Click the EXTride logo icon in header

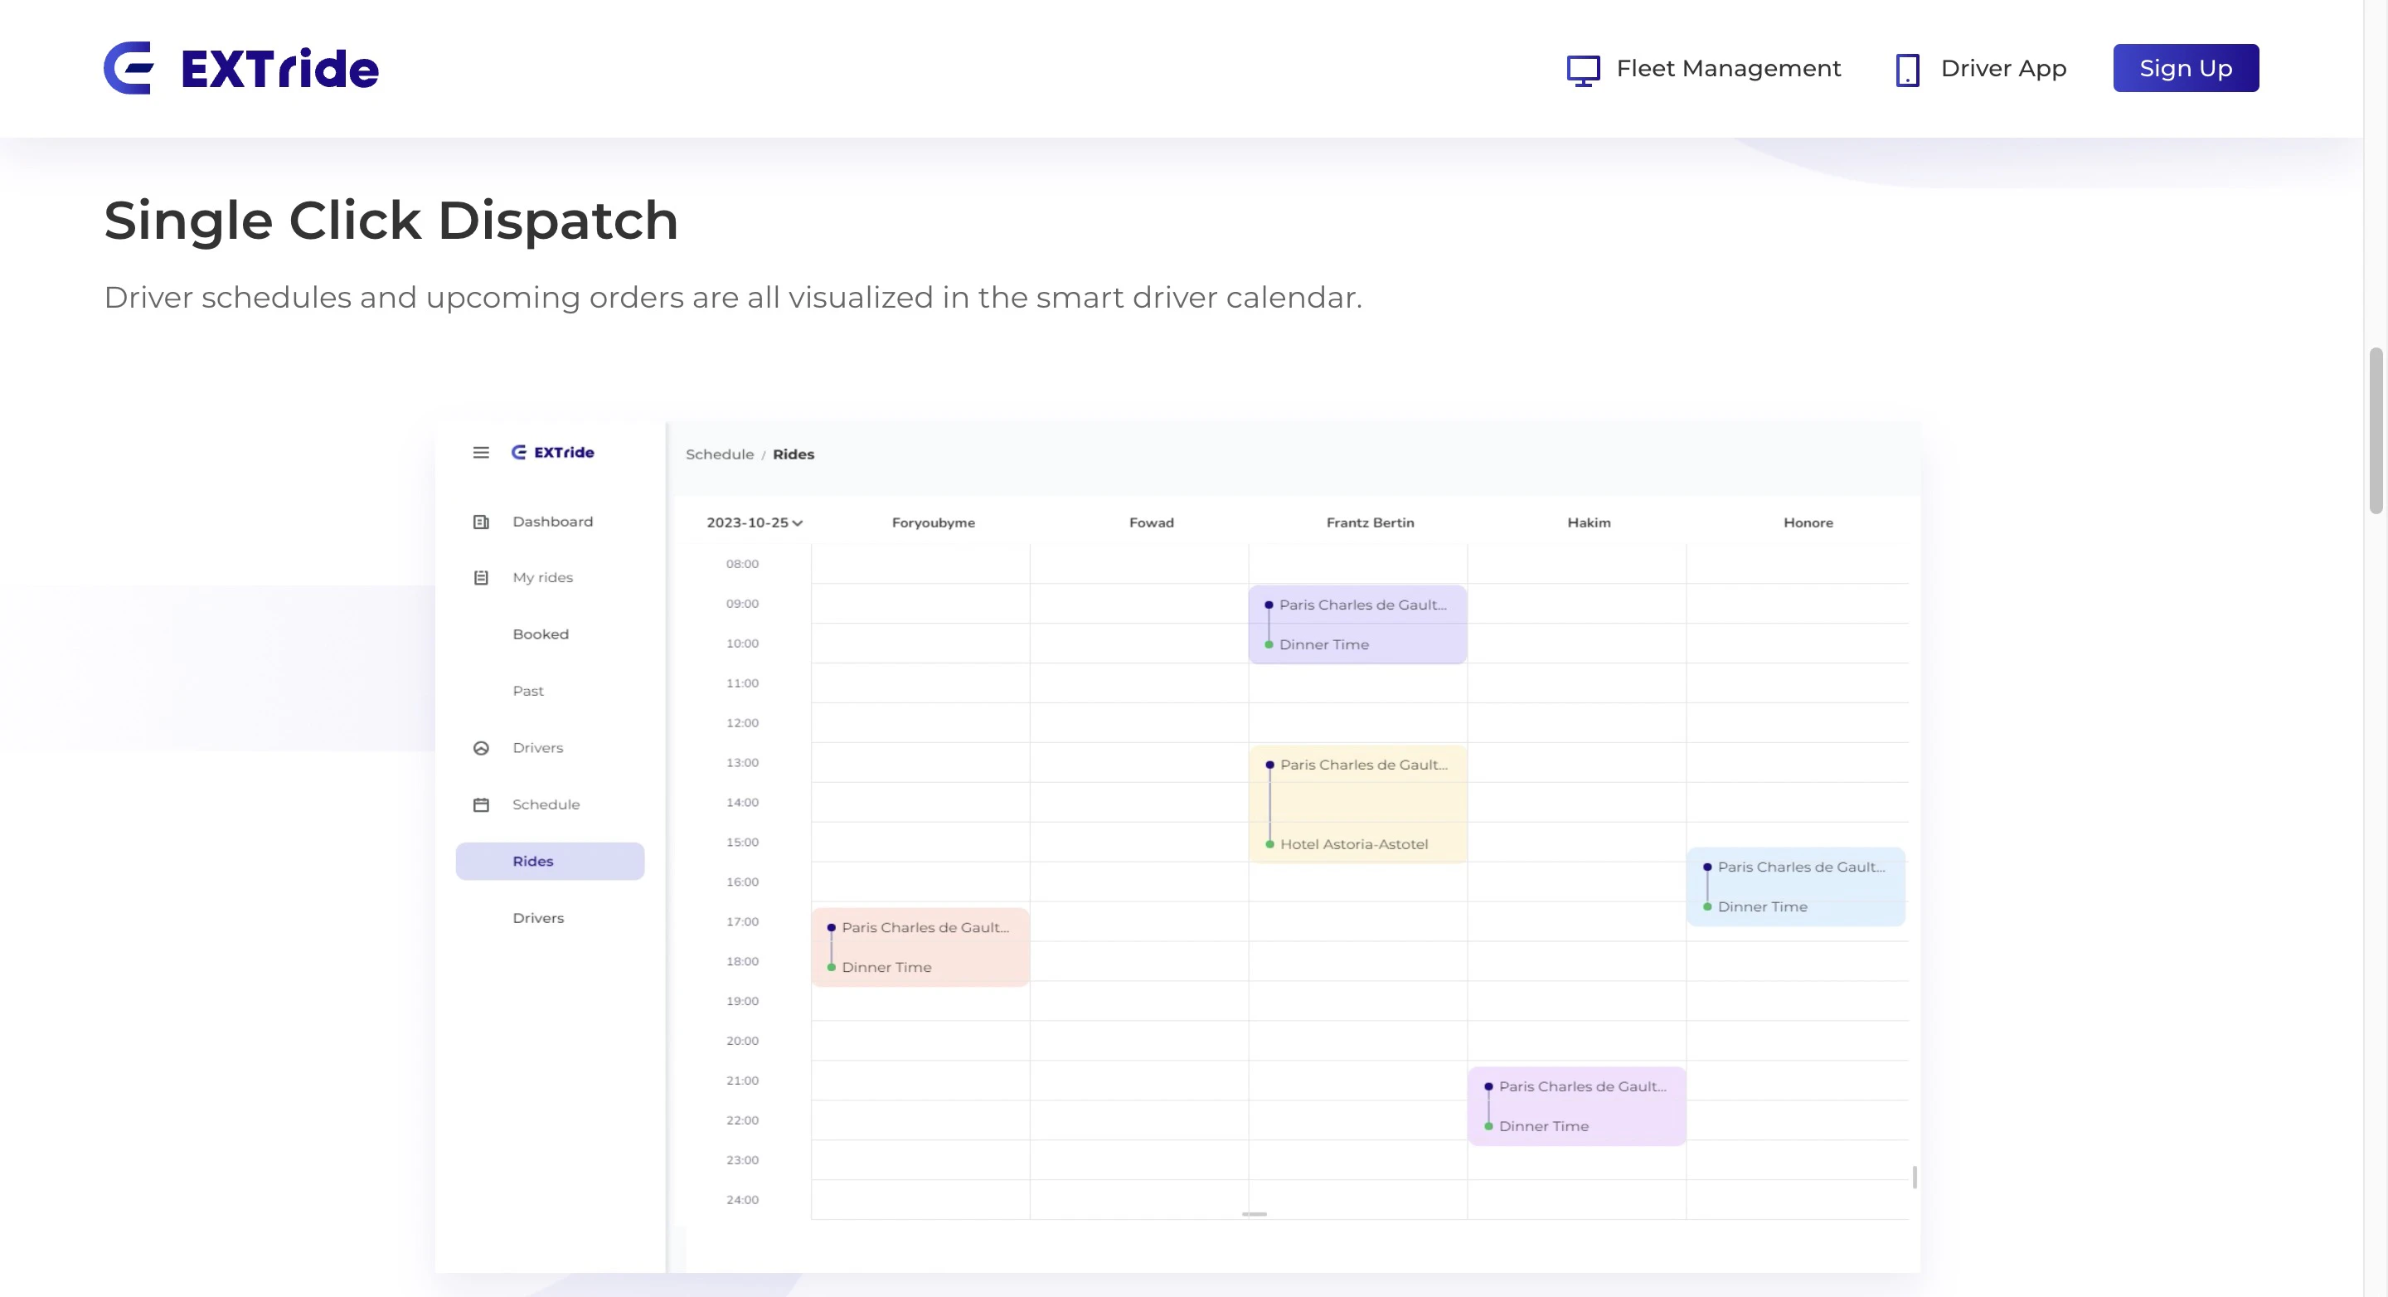point(129,68)
